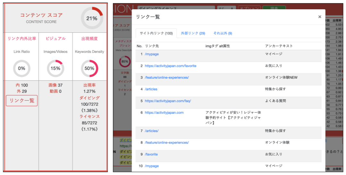This screenshot has height=175, width=346.
Task: Click the ライセンス keyword in the density column
Action: point(89,117)
